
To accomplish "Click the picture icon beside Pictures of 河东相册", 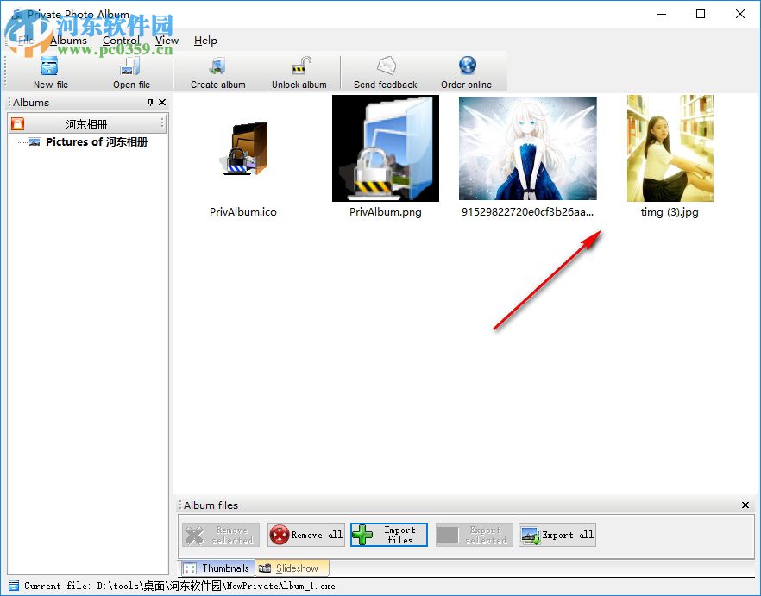I will [x=35, y=142].
